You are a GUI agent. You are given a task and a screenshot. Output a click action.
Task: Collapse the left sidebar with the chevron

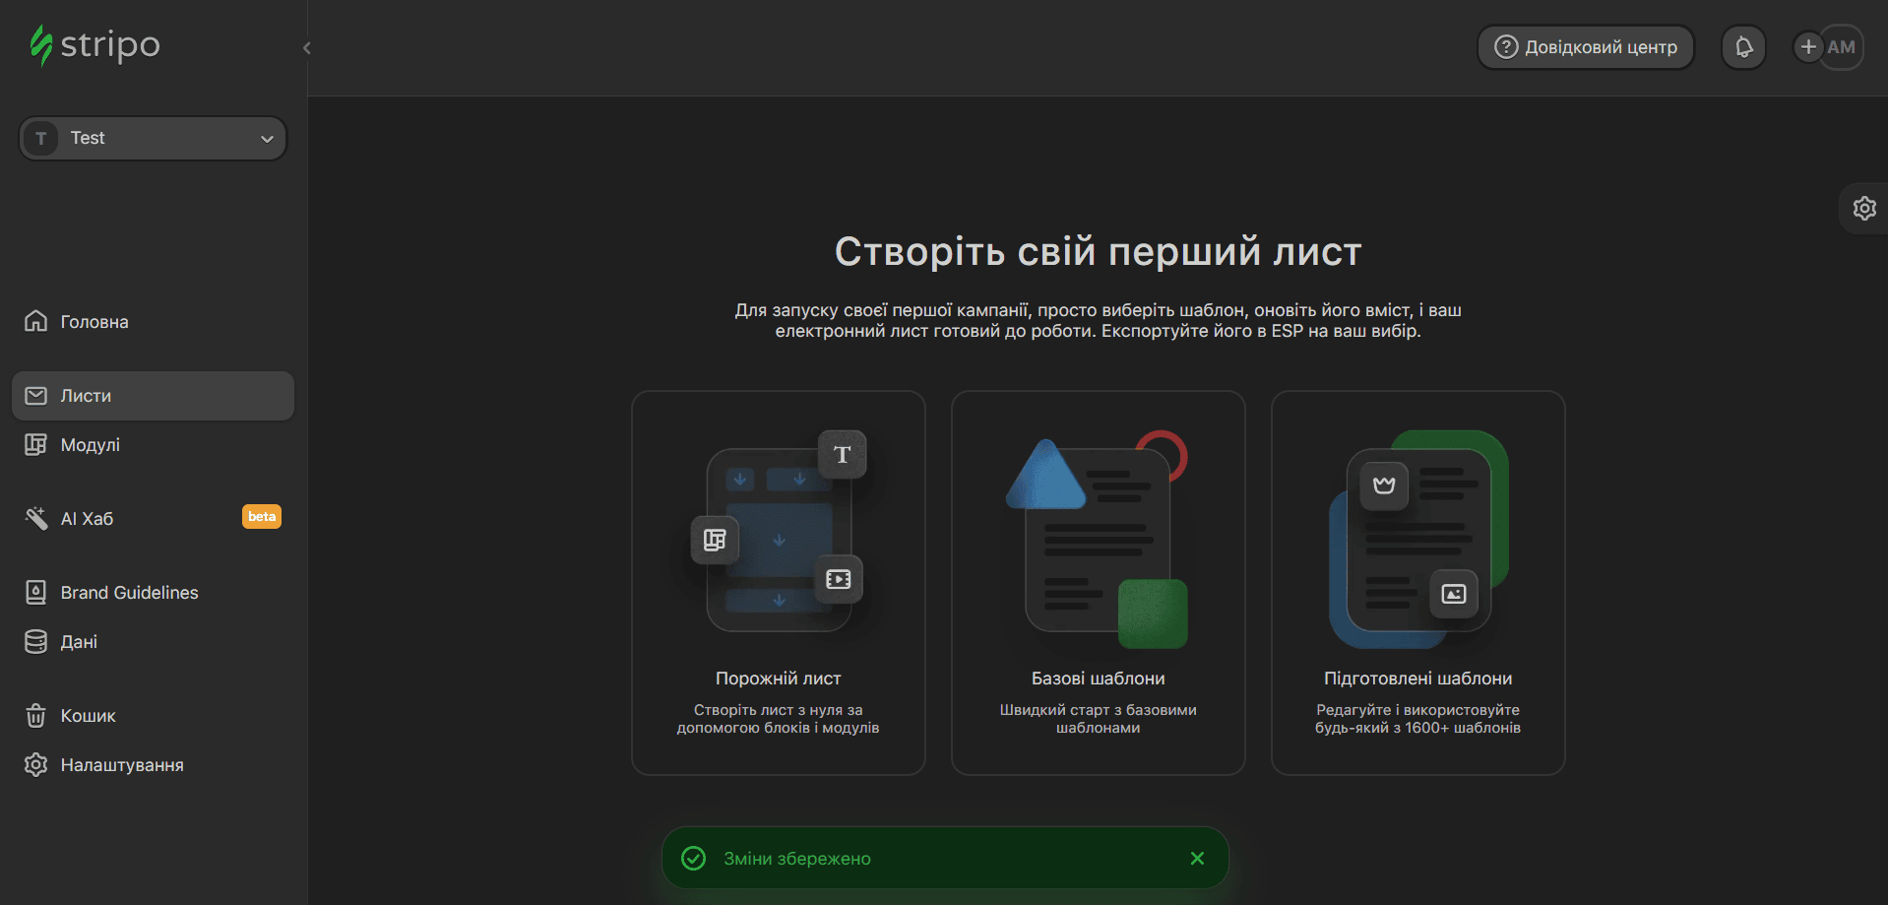click(307, 48)
